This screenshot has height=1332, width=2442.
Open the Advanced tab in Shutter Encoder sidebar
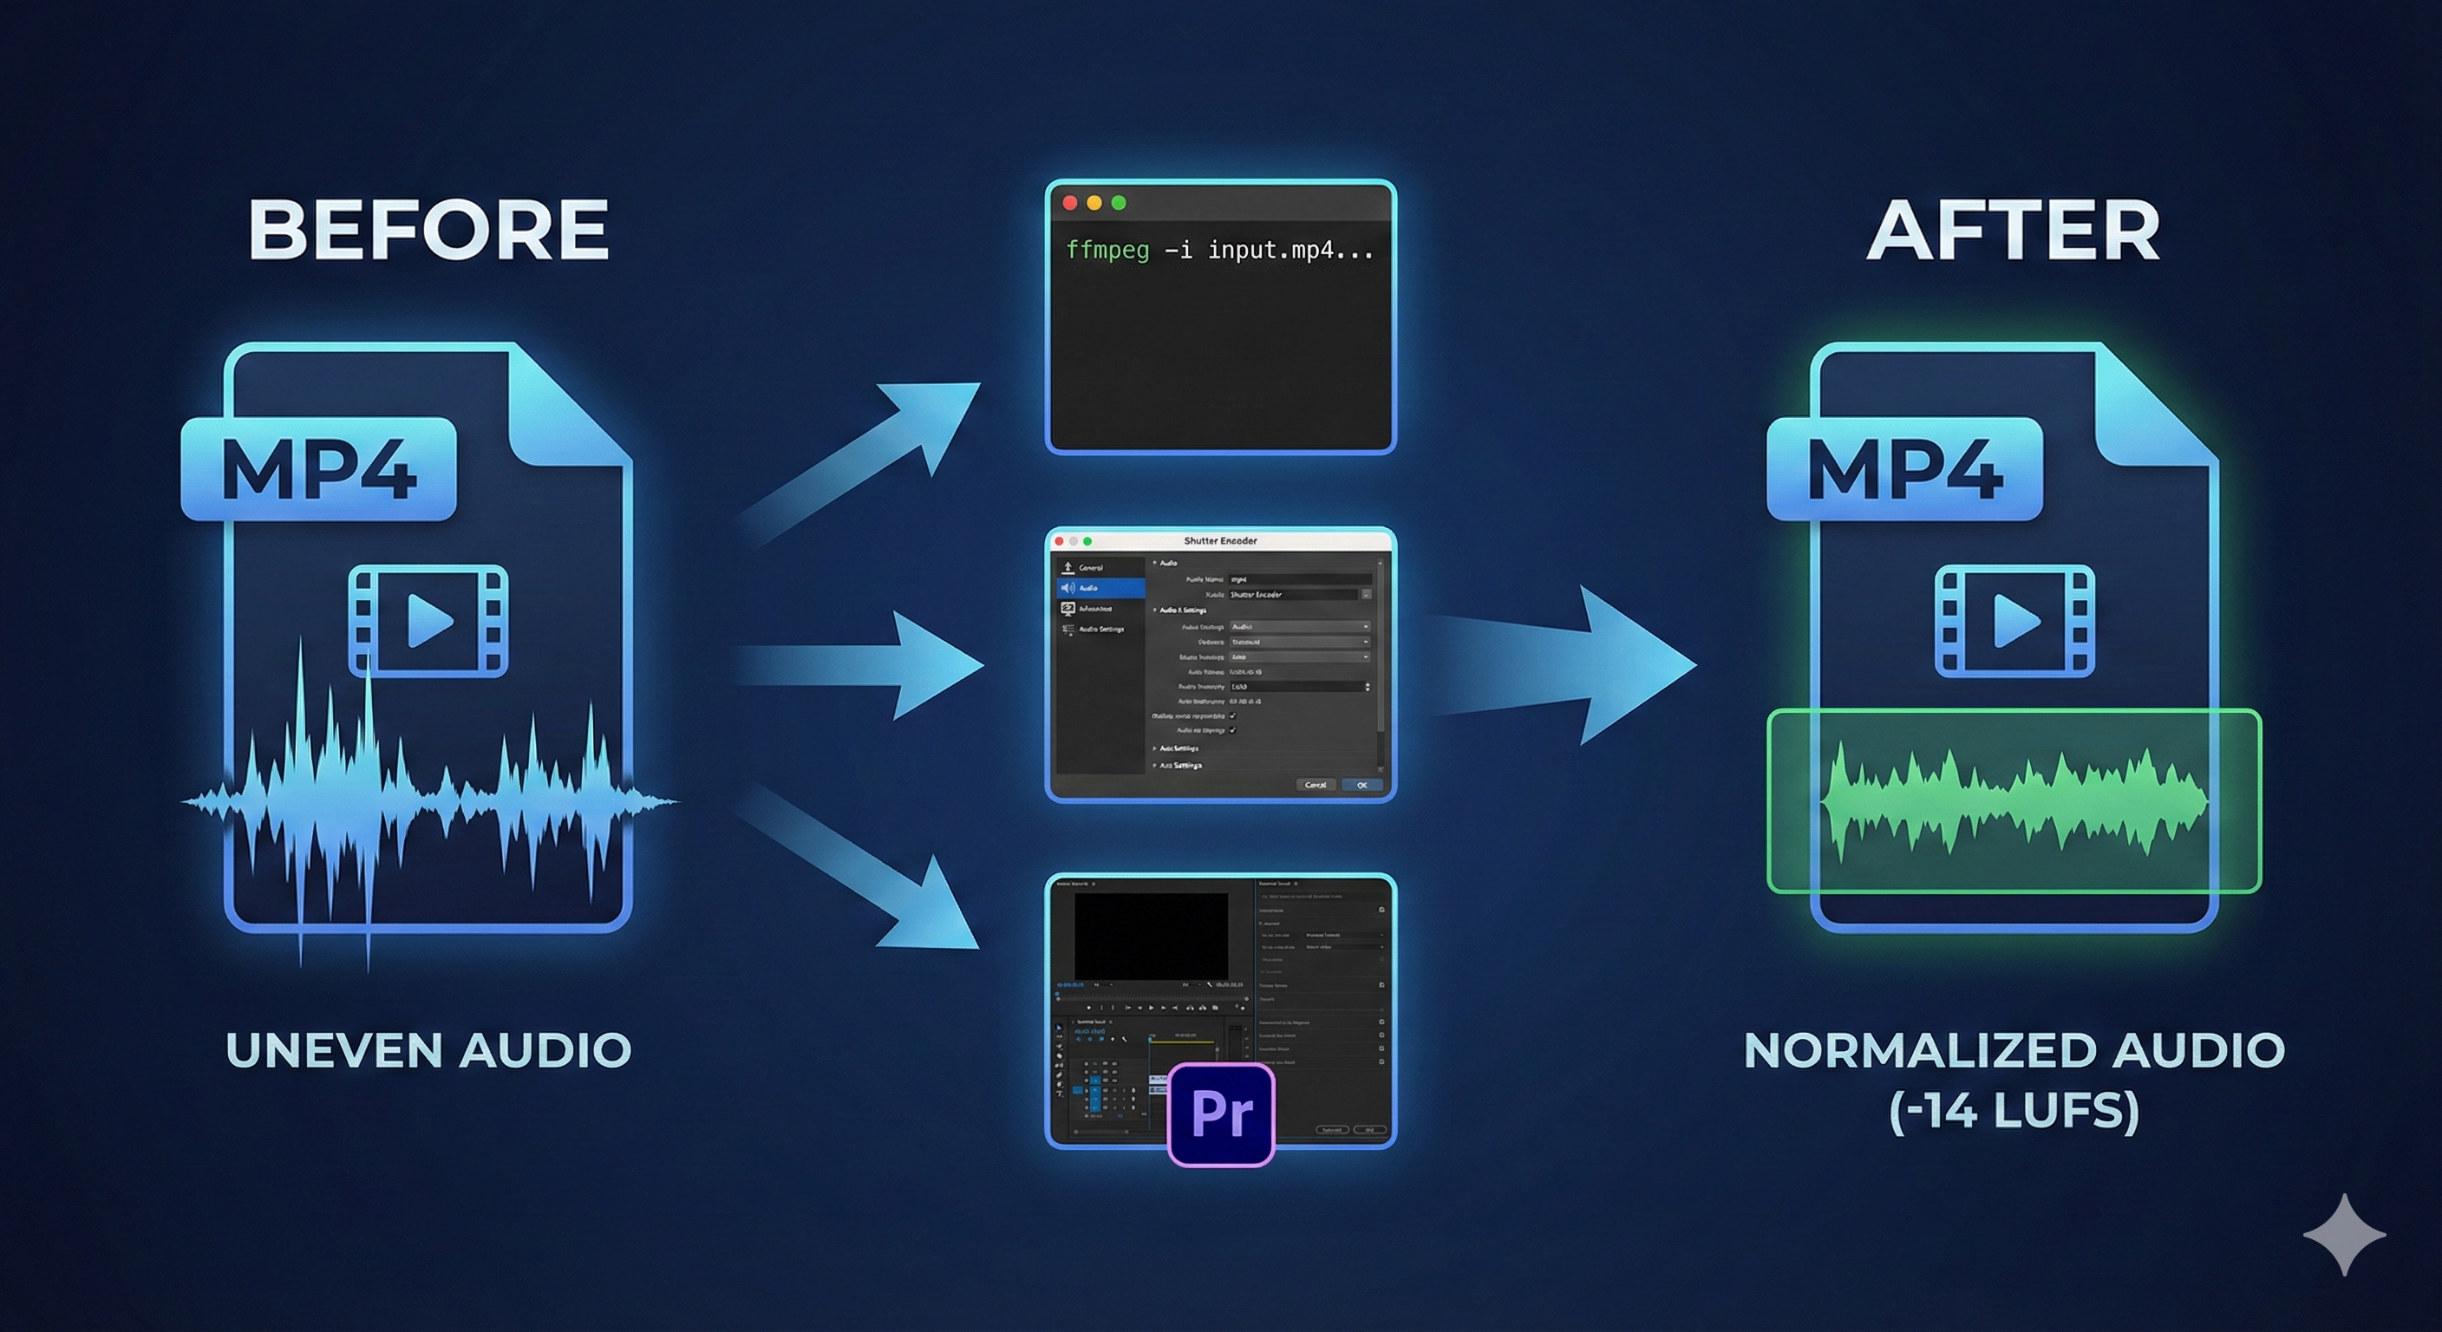pos(1096,609)
